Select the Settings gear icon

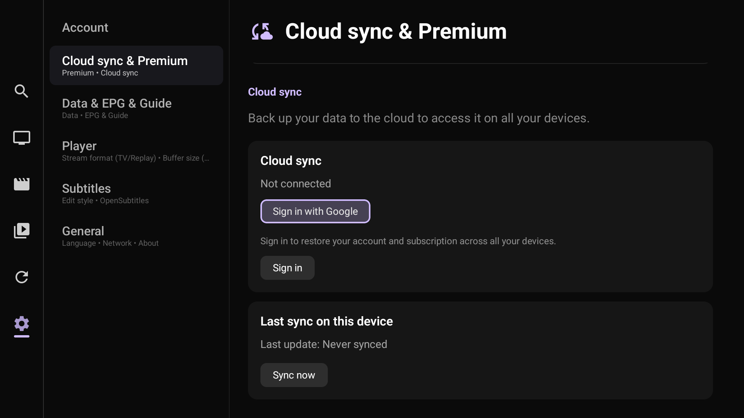point(22,324)
